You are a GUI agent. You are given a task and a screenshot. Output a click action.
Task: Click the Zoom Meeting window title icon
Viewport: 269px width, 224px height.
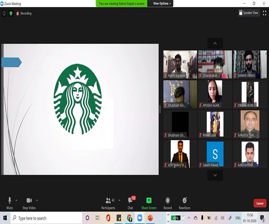pyautogui.click(x=2, y=4)
